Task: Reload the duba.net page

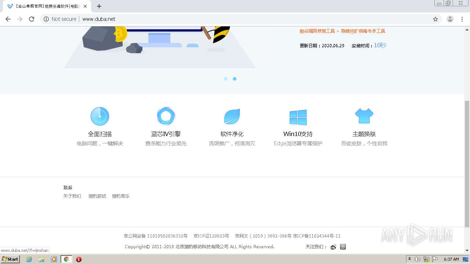Action: (x=32, y=19)
